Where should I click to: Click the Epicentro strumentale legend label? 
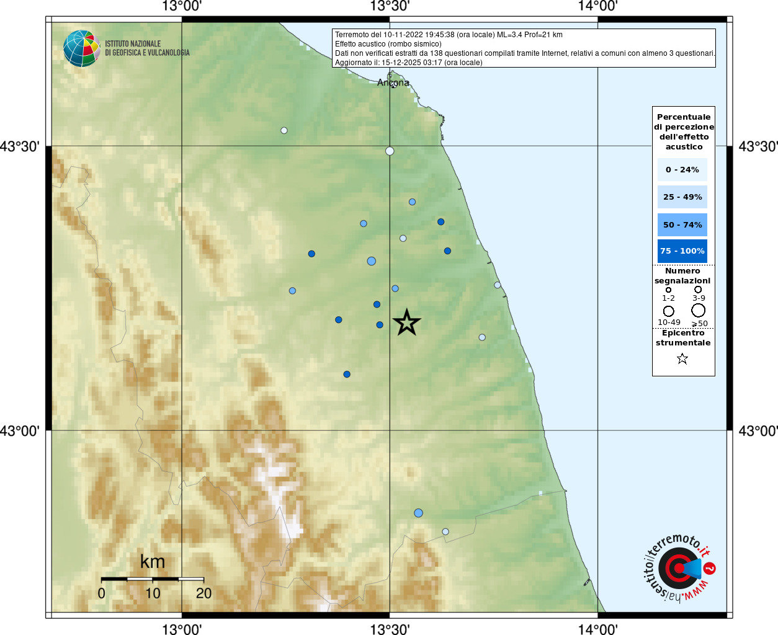683,337
